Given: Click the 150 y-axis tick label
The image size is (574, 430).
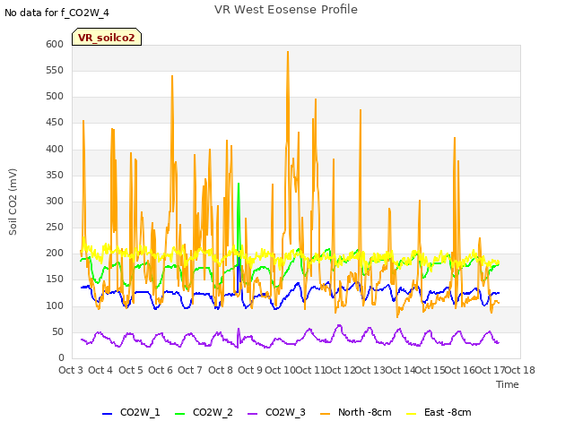Looking at the screenshot, I should (55, 279).
